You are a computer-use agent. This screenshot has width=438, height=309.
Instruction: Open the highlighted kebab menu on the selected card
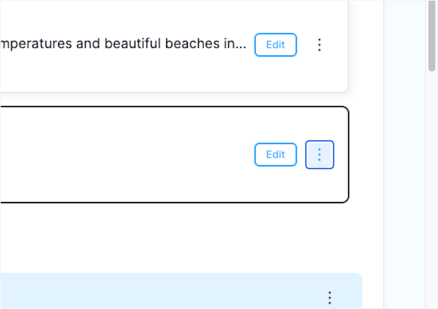click(319, 155)
